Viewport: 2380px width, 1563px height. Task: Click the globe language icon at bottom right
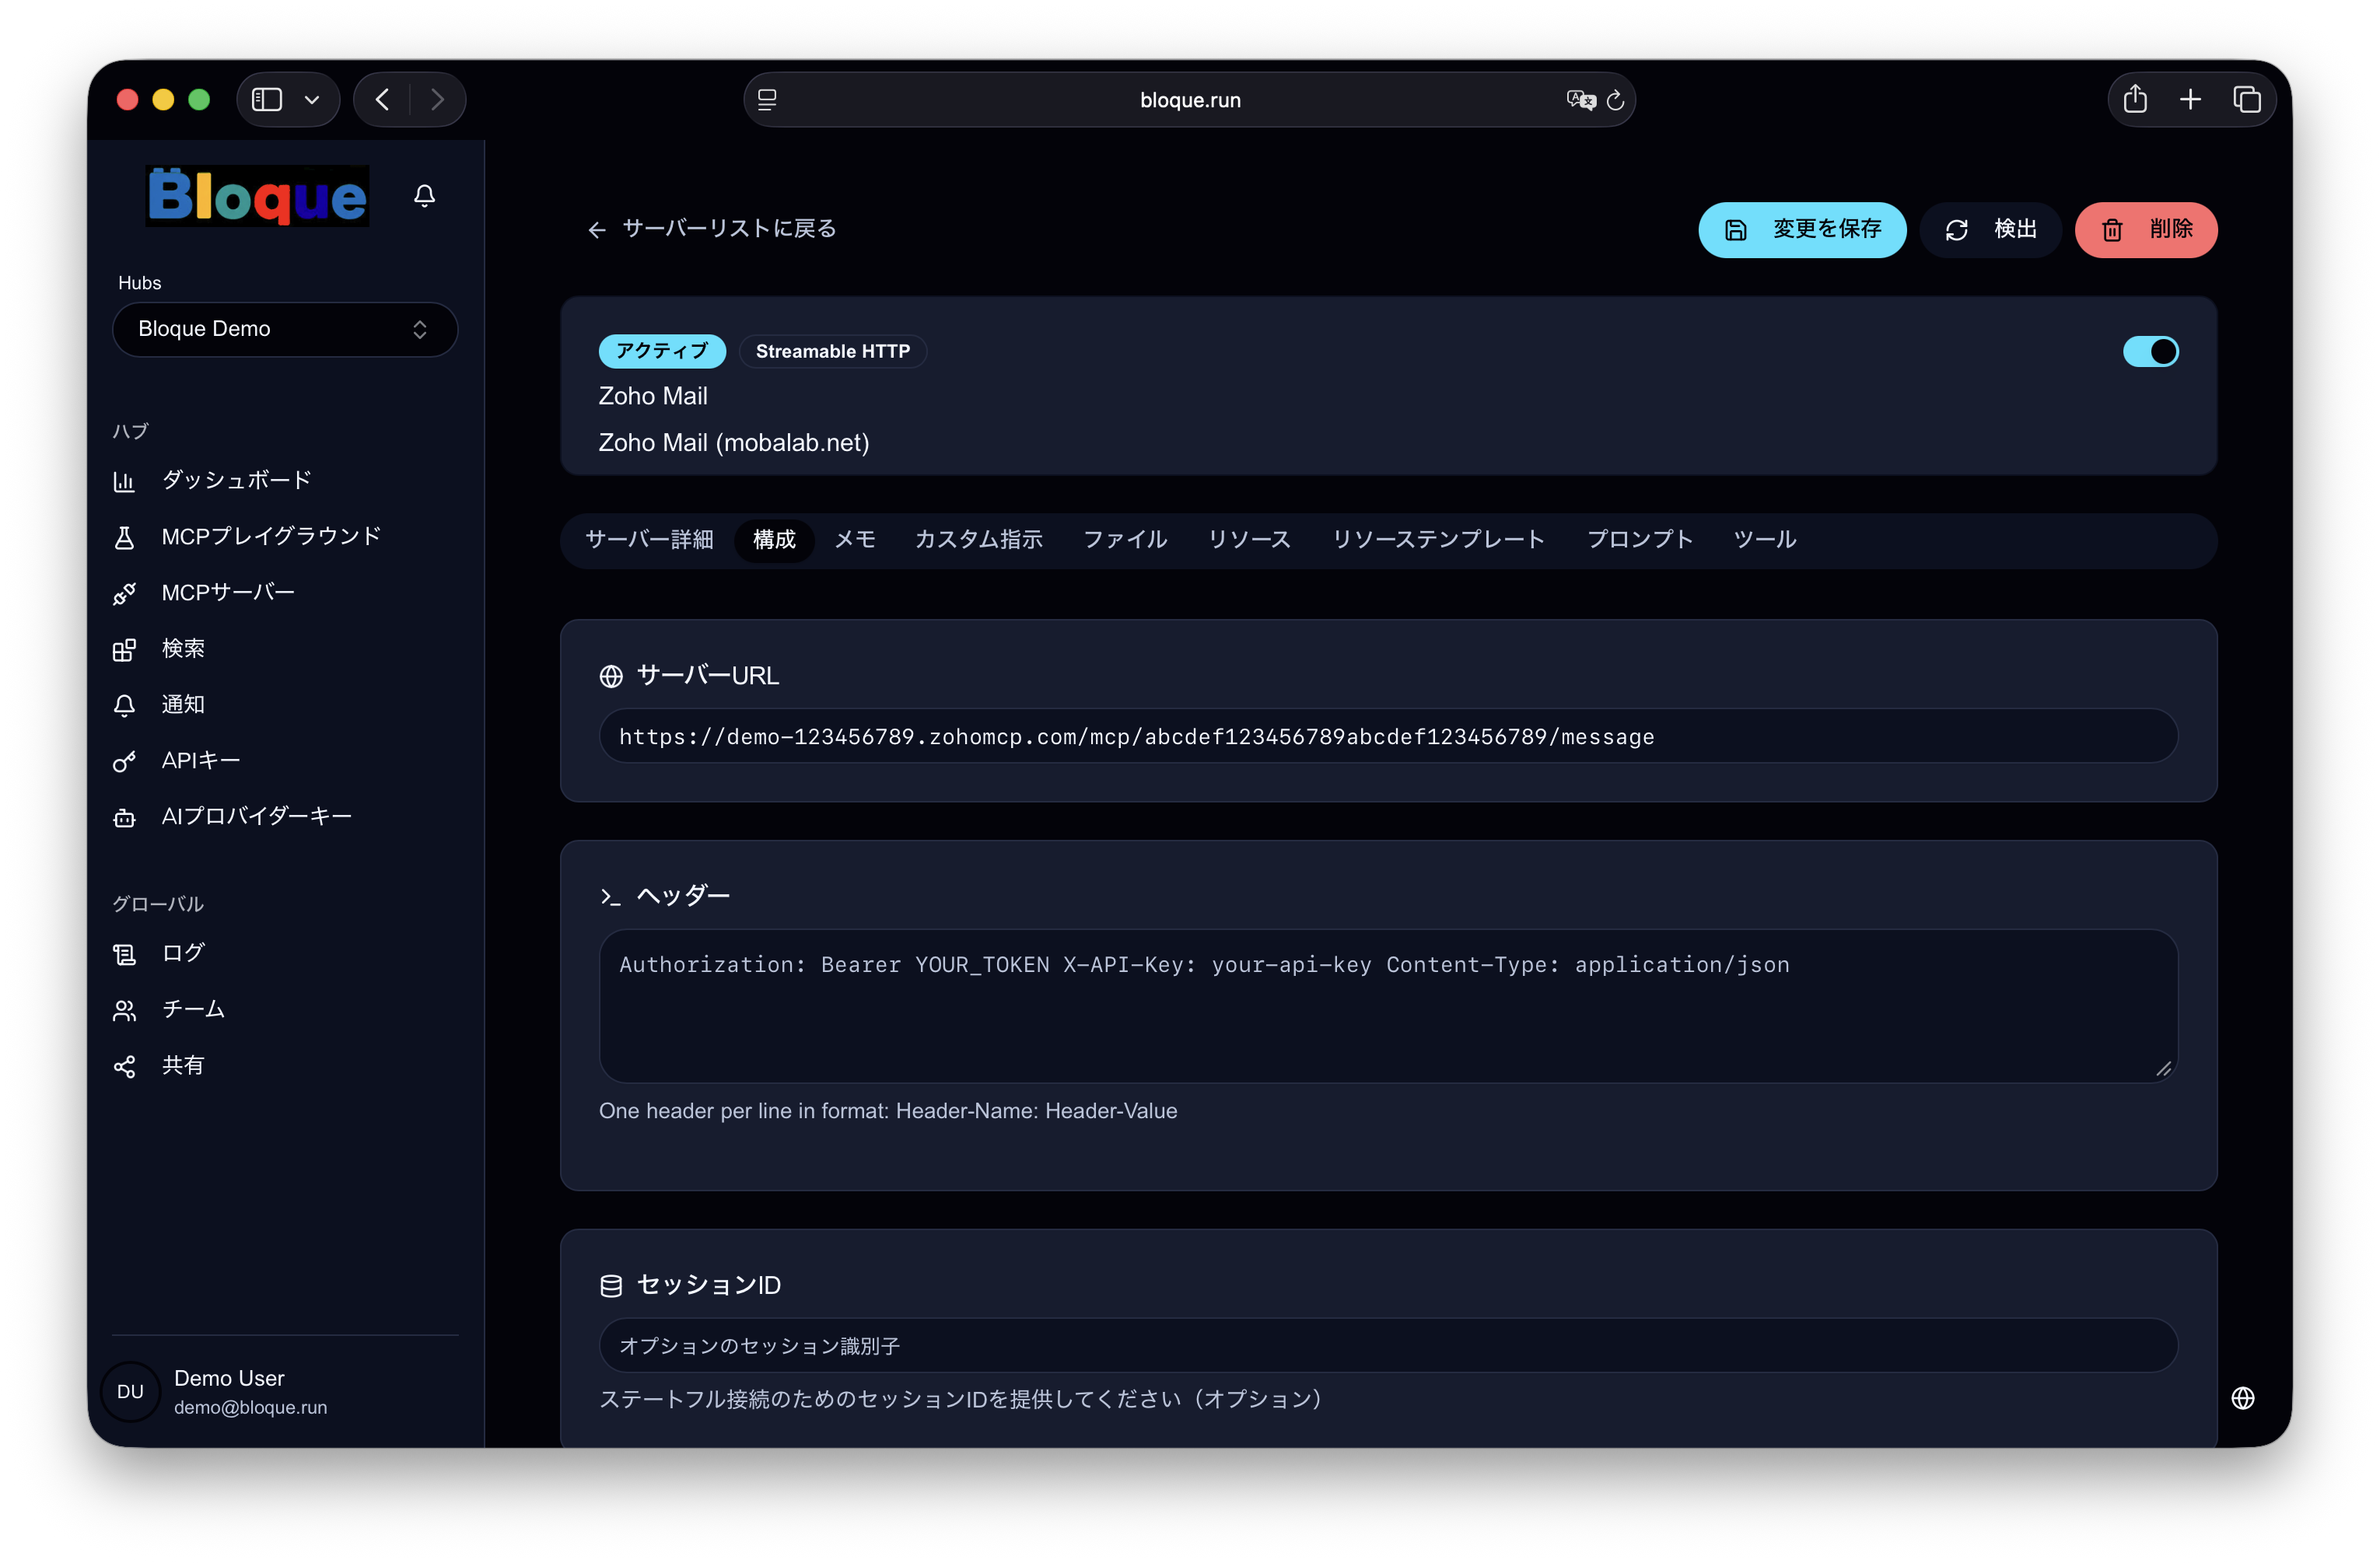tap(2242, 1397)
